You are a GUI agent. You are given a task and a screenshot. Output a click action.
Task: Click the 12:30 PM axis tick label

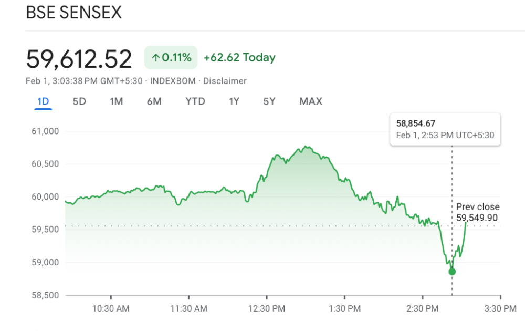click(x=267, y=308)
